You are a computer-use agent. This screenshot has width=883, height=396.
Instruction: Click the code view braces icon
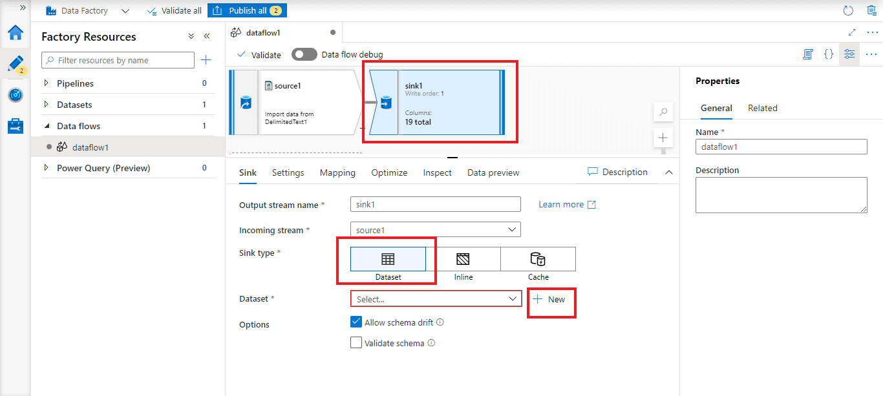[x=829, y=54]
